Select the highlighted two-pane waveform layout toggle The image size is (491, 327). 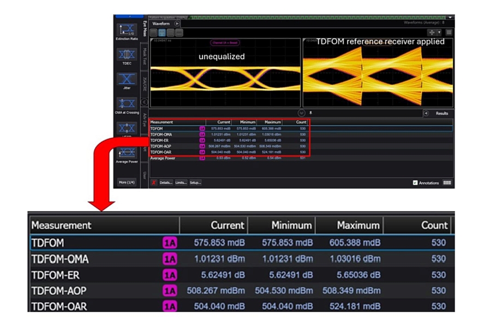(163, 33)
